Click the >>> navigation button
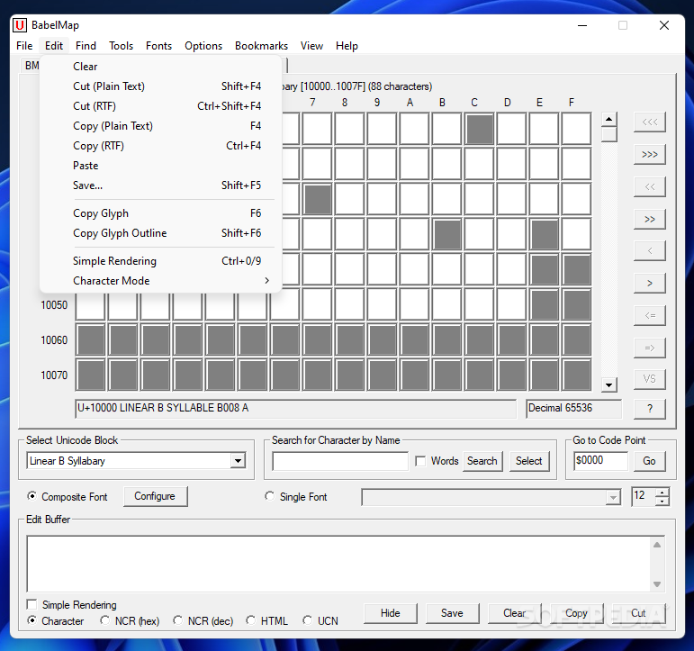This screenshot has width=694, height=651. 649,154
